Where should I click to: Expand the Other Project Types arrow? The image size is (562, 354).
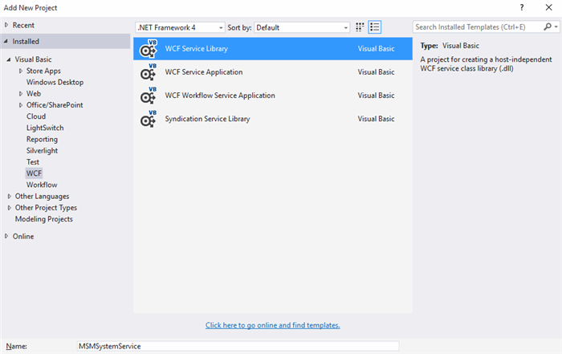(10, 208)
